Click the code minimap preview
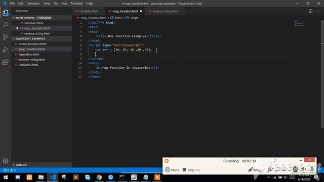This screenshot has height=182, width=324. (299, 23)
